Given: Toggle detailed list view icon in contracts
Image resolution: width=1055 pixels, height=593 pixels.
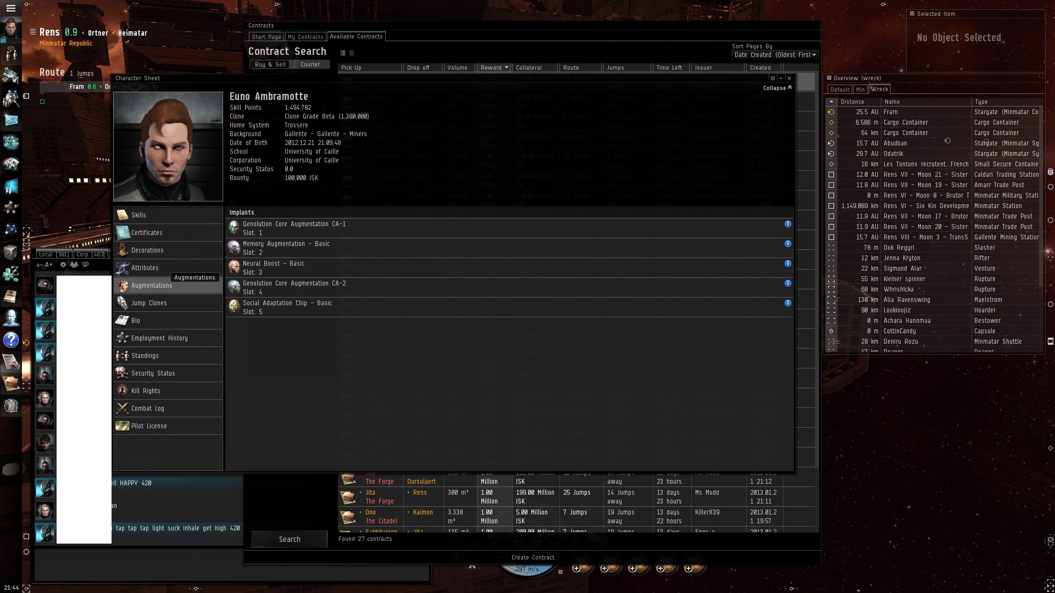Looking at the screenshot, I should coord(342,53).
